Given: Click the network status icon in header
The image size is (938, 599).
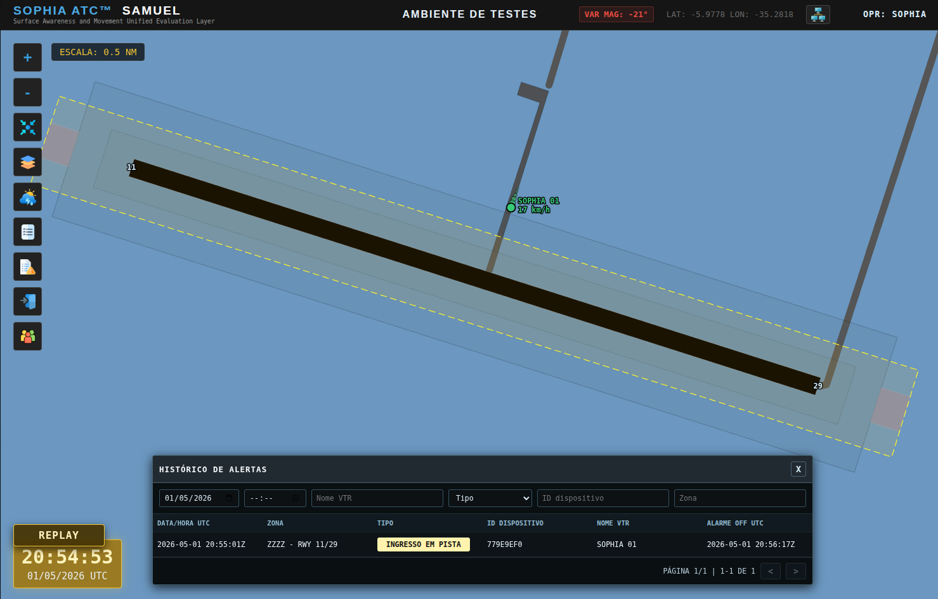Looking at the screenshot, I should click(x=818, y=15).
